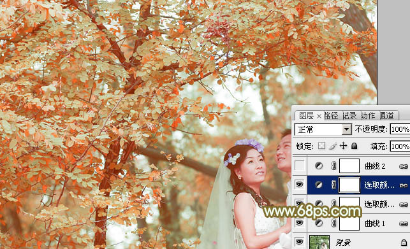Click the lock image pixels brush icon
Viewport: 410px width, 249px height.
(x=333, y=146)
